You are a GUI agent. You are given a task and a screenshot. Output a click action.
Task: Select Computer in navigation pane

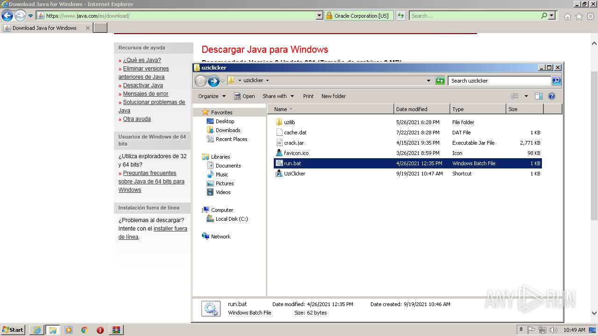point(222,210)
